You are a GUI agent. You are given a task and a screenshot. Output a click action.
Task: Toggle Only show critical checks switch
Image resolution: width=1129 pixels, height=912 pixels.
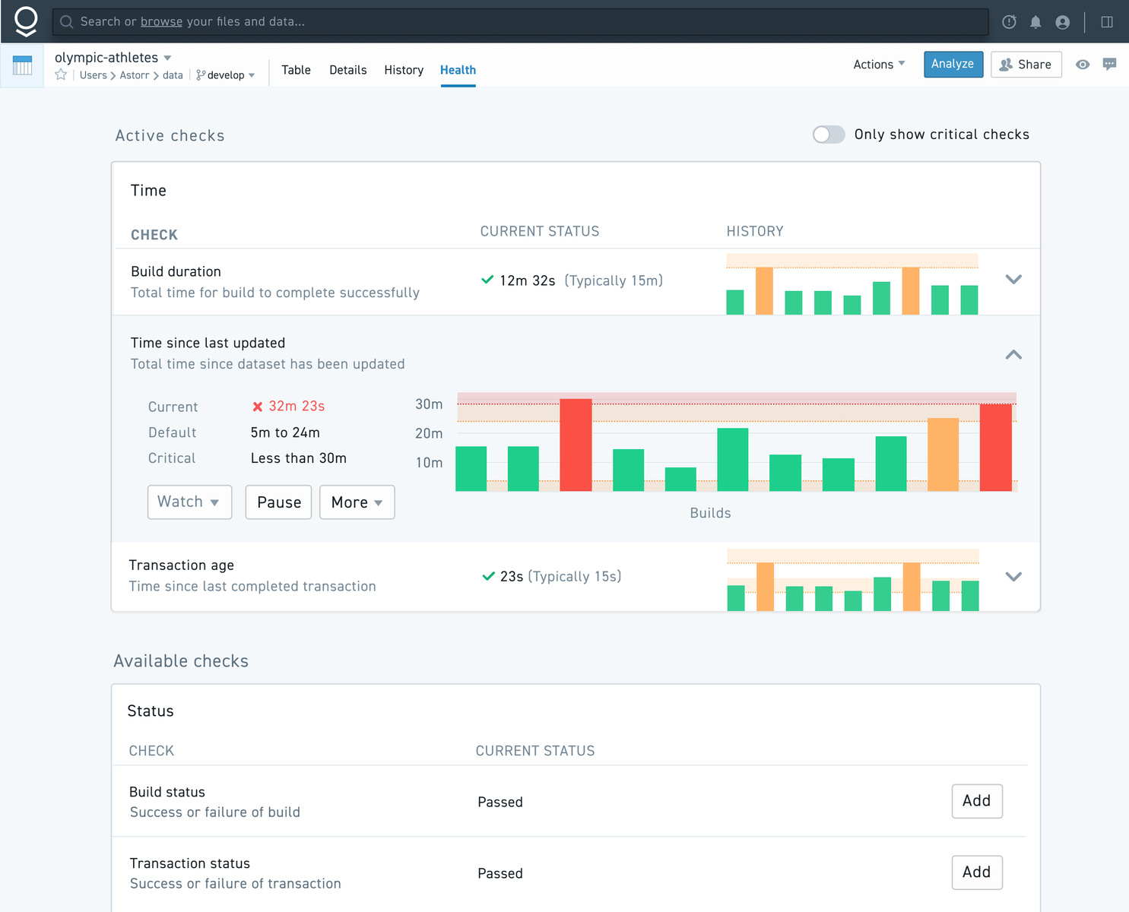click(829, 135)
